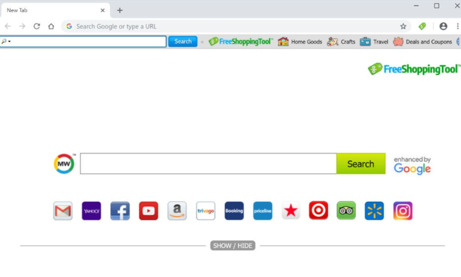461x277 pixels.
Task: Click FreeShoppingTool logo at page top right
Action: click(414, 69)
